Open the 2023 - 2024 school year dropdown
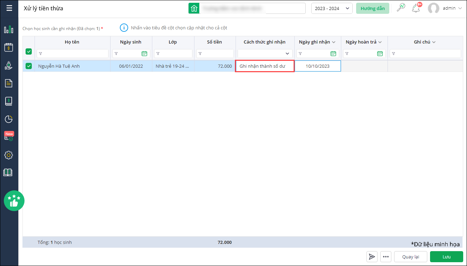The width and height of the screenshot is (467, 266). click(332, 8)
